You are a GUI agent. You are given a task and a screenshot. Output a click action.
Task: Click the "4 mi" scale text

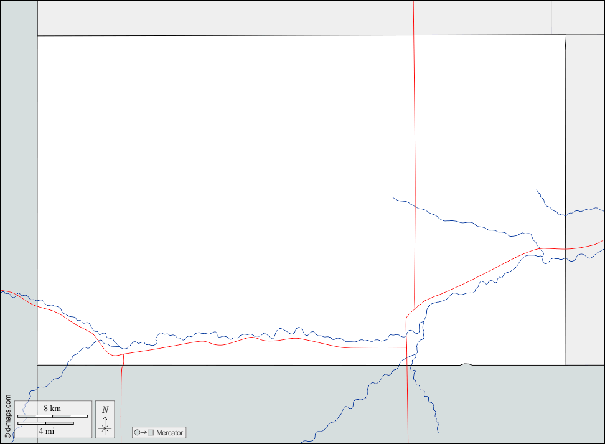click(46, 431)
